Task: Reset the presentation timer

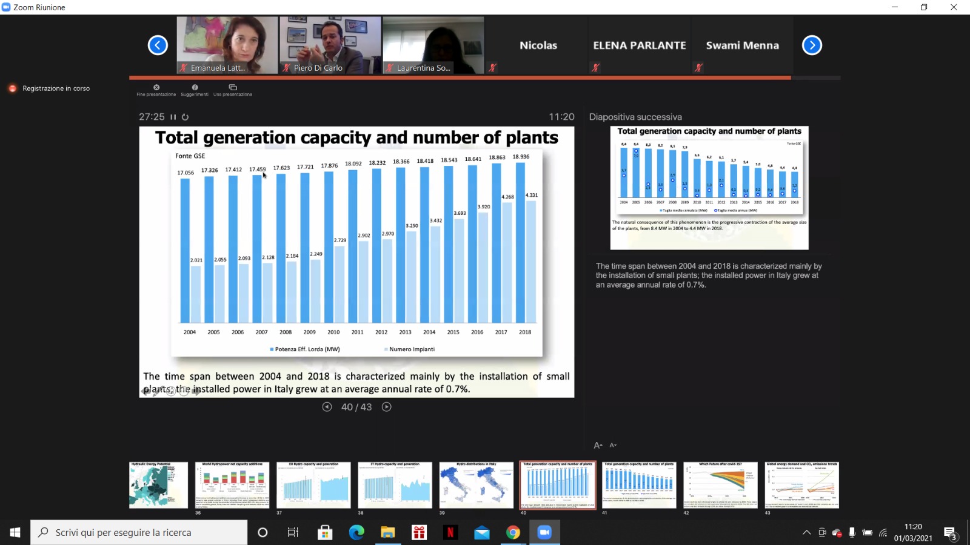Action: click(186, 117)
